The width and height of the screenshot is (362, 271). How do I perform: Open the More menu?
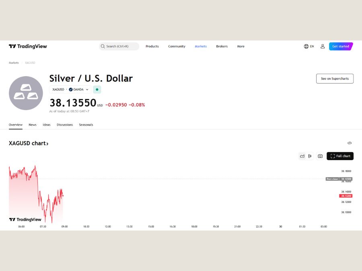[x=241, y=46]
